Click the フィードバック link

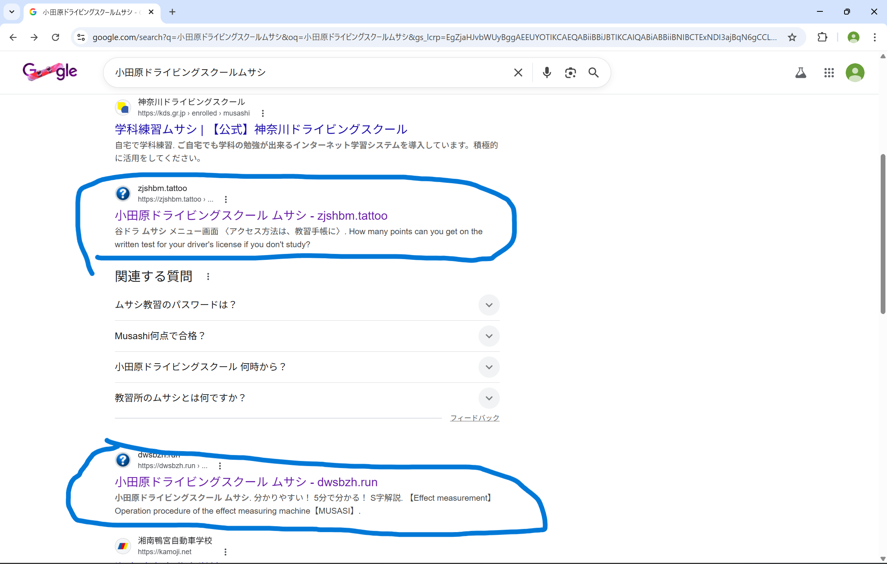pyautogui.click(x=474, y=418)
